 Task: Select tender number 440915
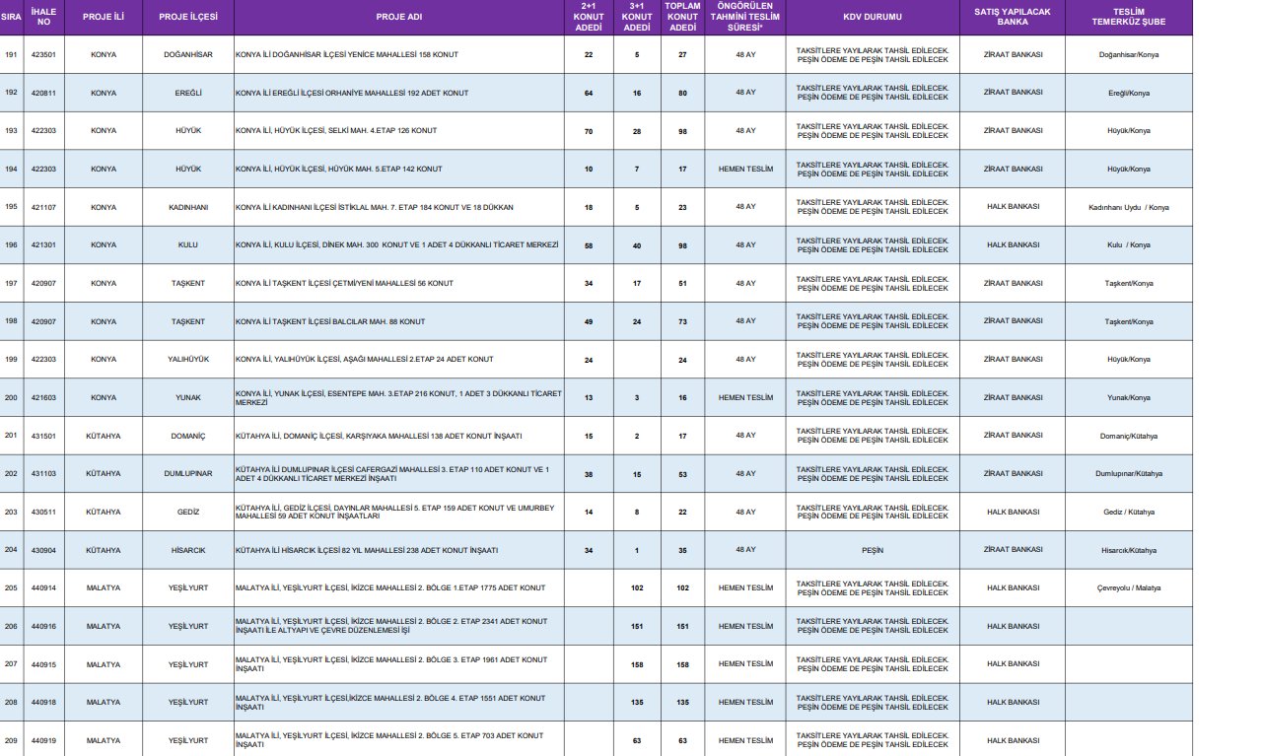[43, 664]
